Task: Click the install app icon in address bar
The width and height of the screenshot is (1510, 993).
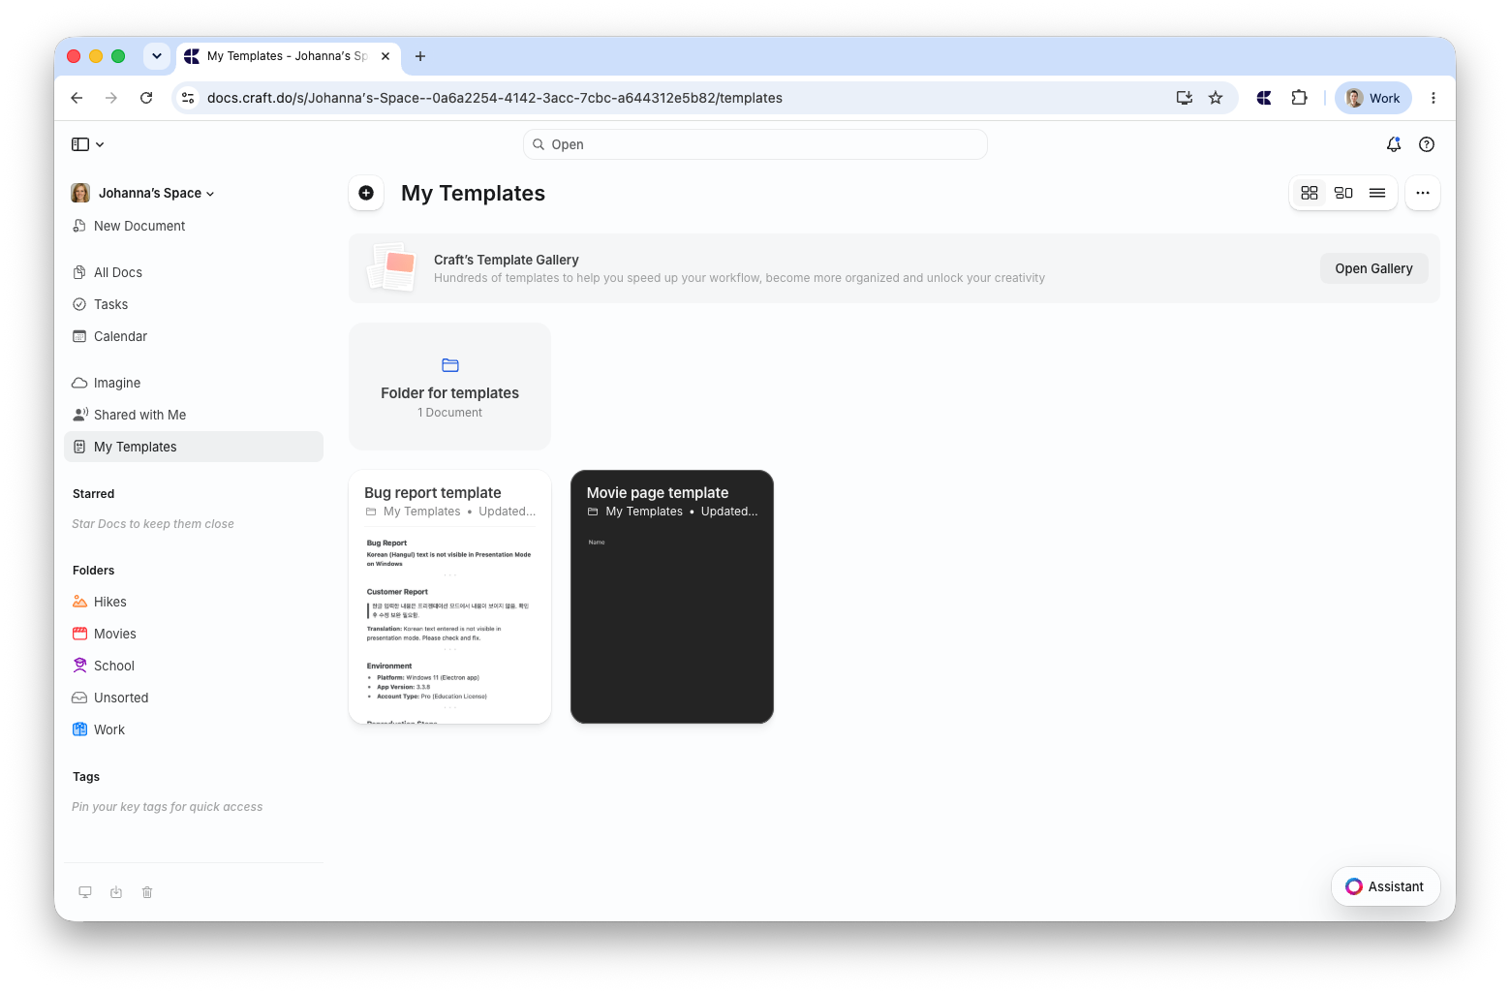Action: (x=1184, y=98)
